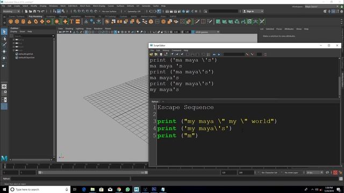This screenshot has height=193, width=344.
Task: Create a polygon cone from the shelf
Action: tap(30, 21)
